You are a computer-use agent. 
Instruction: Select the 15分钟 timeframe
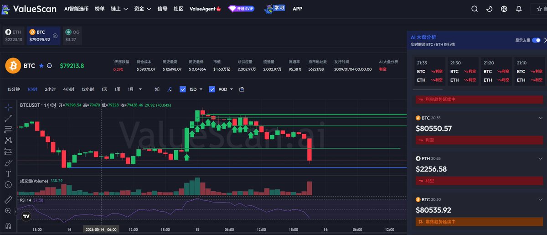click(14, 89)
